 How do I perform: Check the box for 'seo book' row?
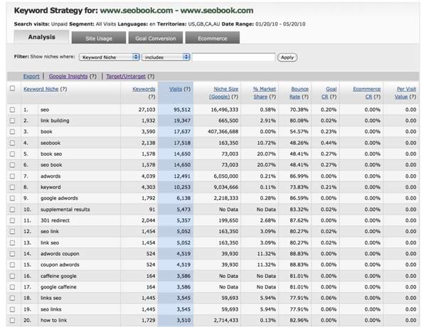click(12, 165)
